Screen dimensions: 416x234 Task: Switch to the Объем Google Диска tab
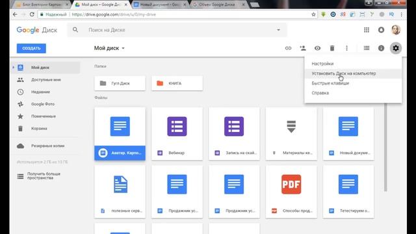point(218,5)
